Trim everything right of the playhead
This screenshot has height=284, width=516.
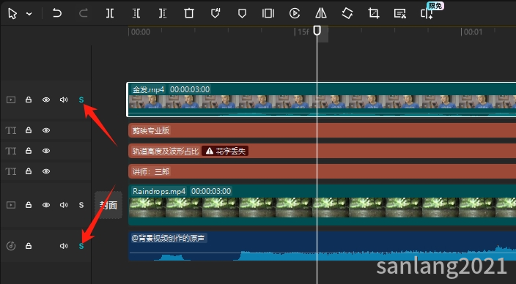(162, 13)
